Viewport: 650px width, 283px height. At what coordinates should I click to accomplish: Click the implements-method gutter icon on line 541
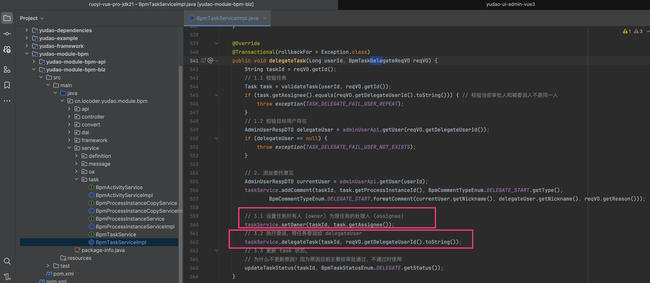203,60
